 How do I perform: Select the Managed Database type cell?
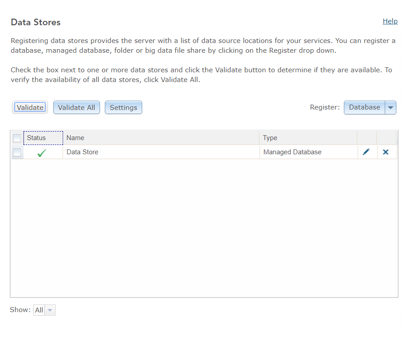coord(292,152)
